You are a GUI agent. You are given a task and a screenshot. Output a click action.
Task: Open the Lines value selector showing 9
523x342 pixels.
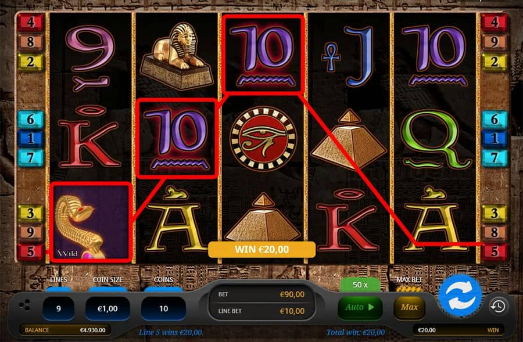[58, 309]
